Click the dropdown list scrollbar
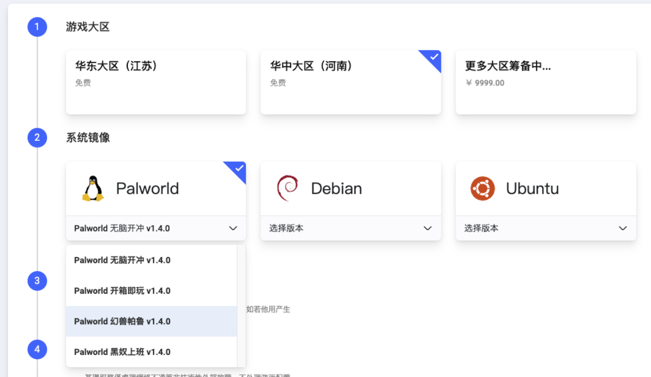651x377 pixels. (241, 306)
